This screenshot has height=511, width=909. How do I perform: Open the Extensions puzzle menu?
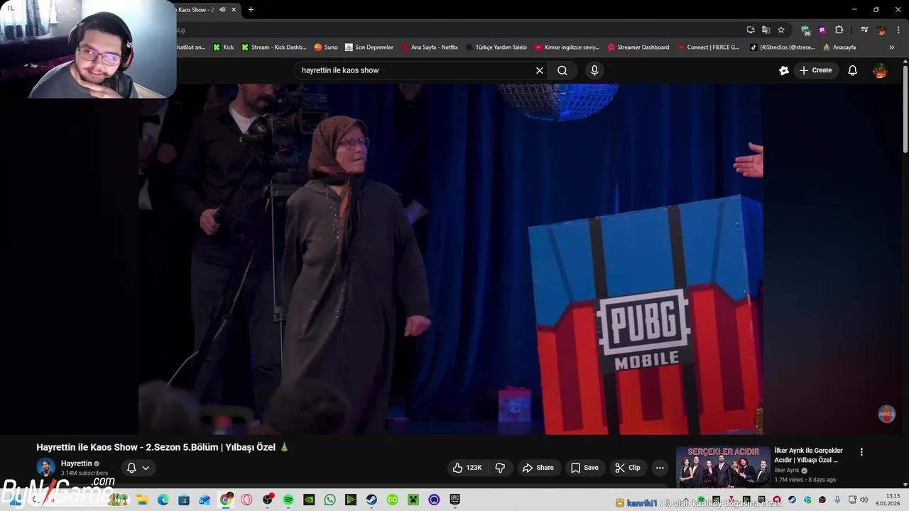839,30
